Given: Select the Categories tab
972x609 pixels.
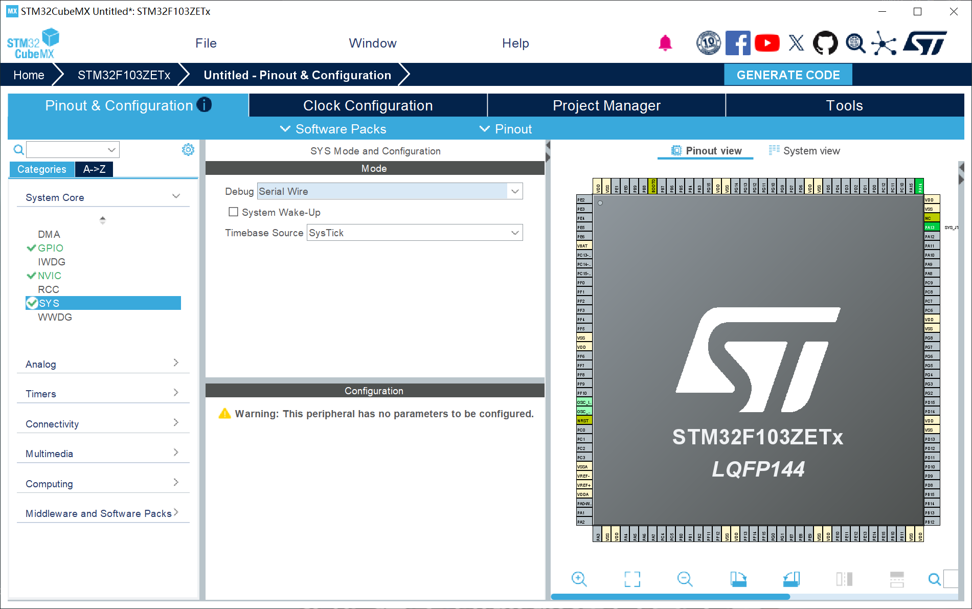Looking at the screenshot, I should (x=42, y=169).
